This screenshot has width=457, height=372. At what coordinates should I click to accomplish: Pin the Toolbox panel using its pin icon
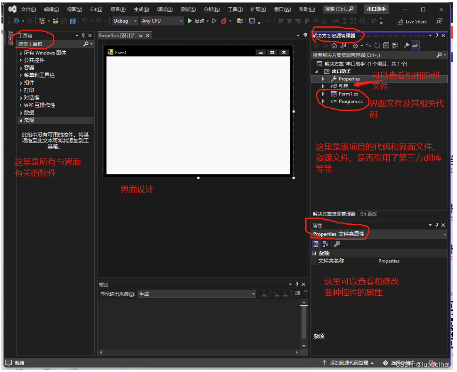pyautogui.click(x=83, y=35)
